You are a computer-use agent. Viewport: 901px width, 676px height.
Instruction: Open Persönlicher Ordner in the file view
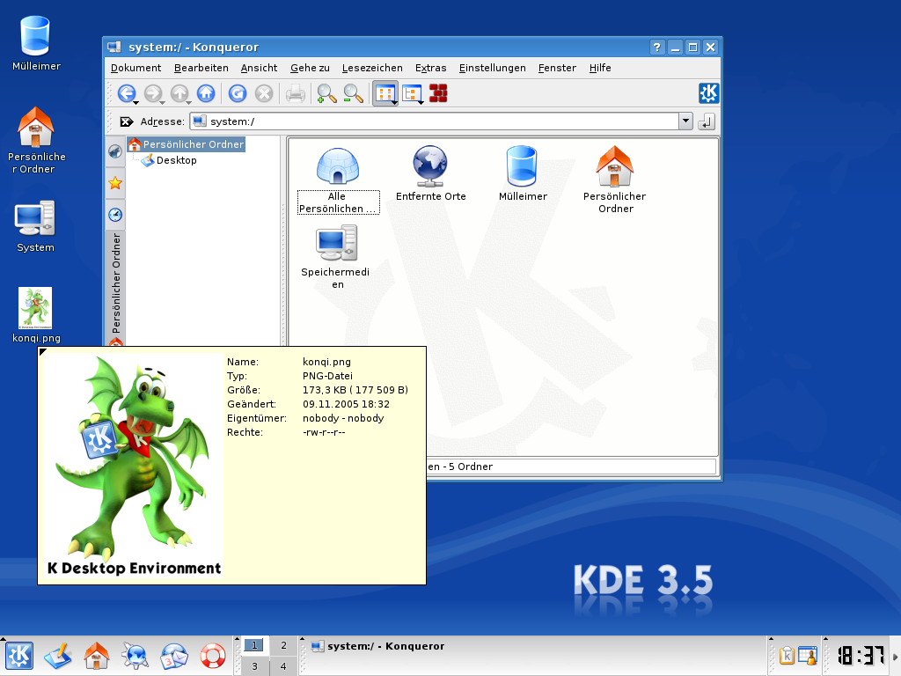[x=615, y=180]
